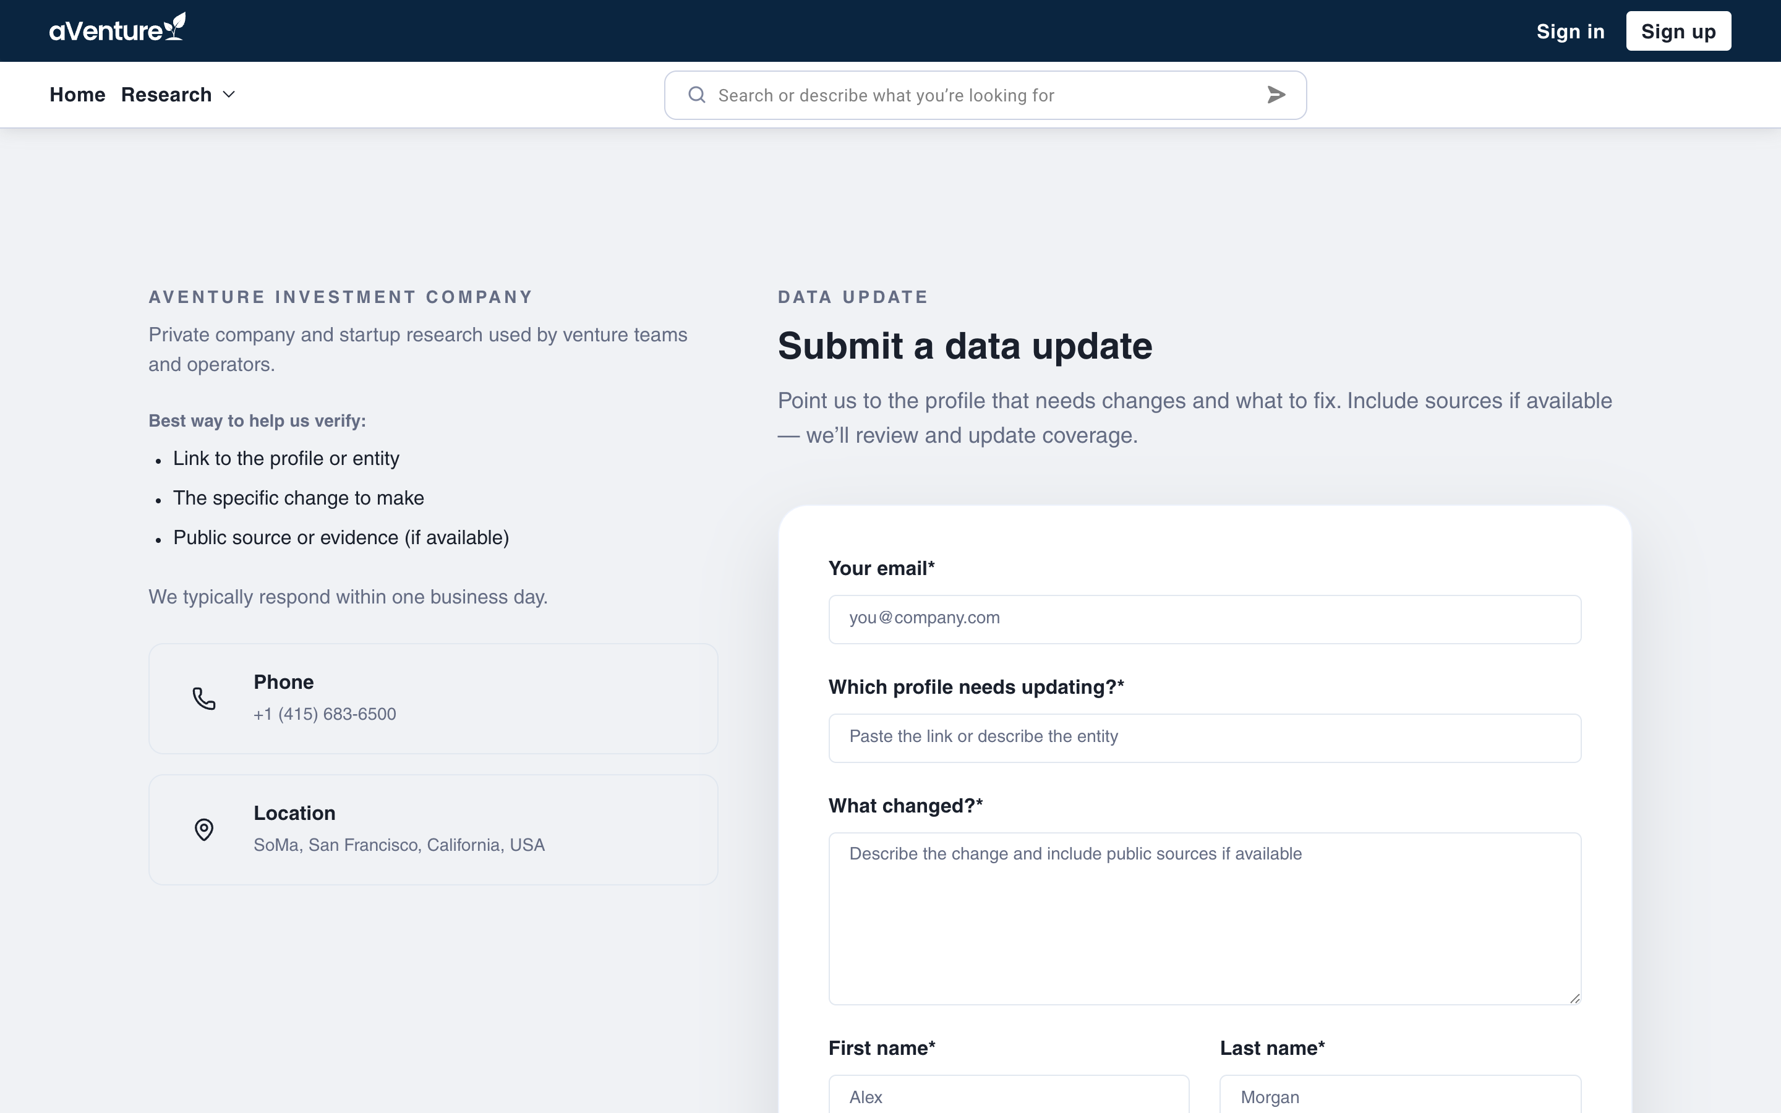This screenshot has height=1113, width=1781.
Task: Click the search magnifier icon
Action: click(696, 95)
